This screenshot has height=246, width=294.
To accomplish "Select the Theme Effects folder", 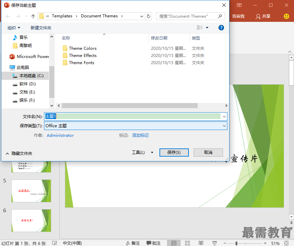I will click(80, 56).
